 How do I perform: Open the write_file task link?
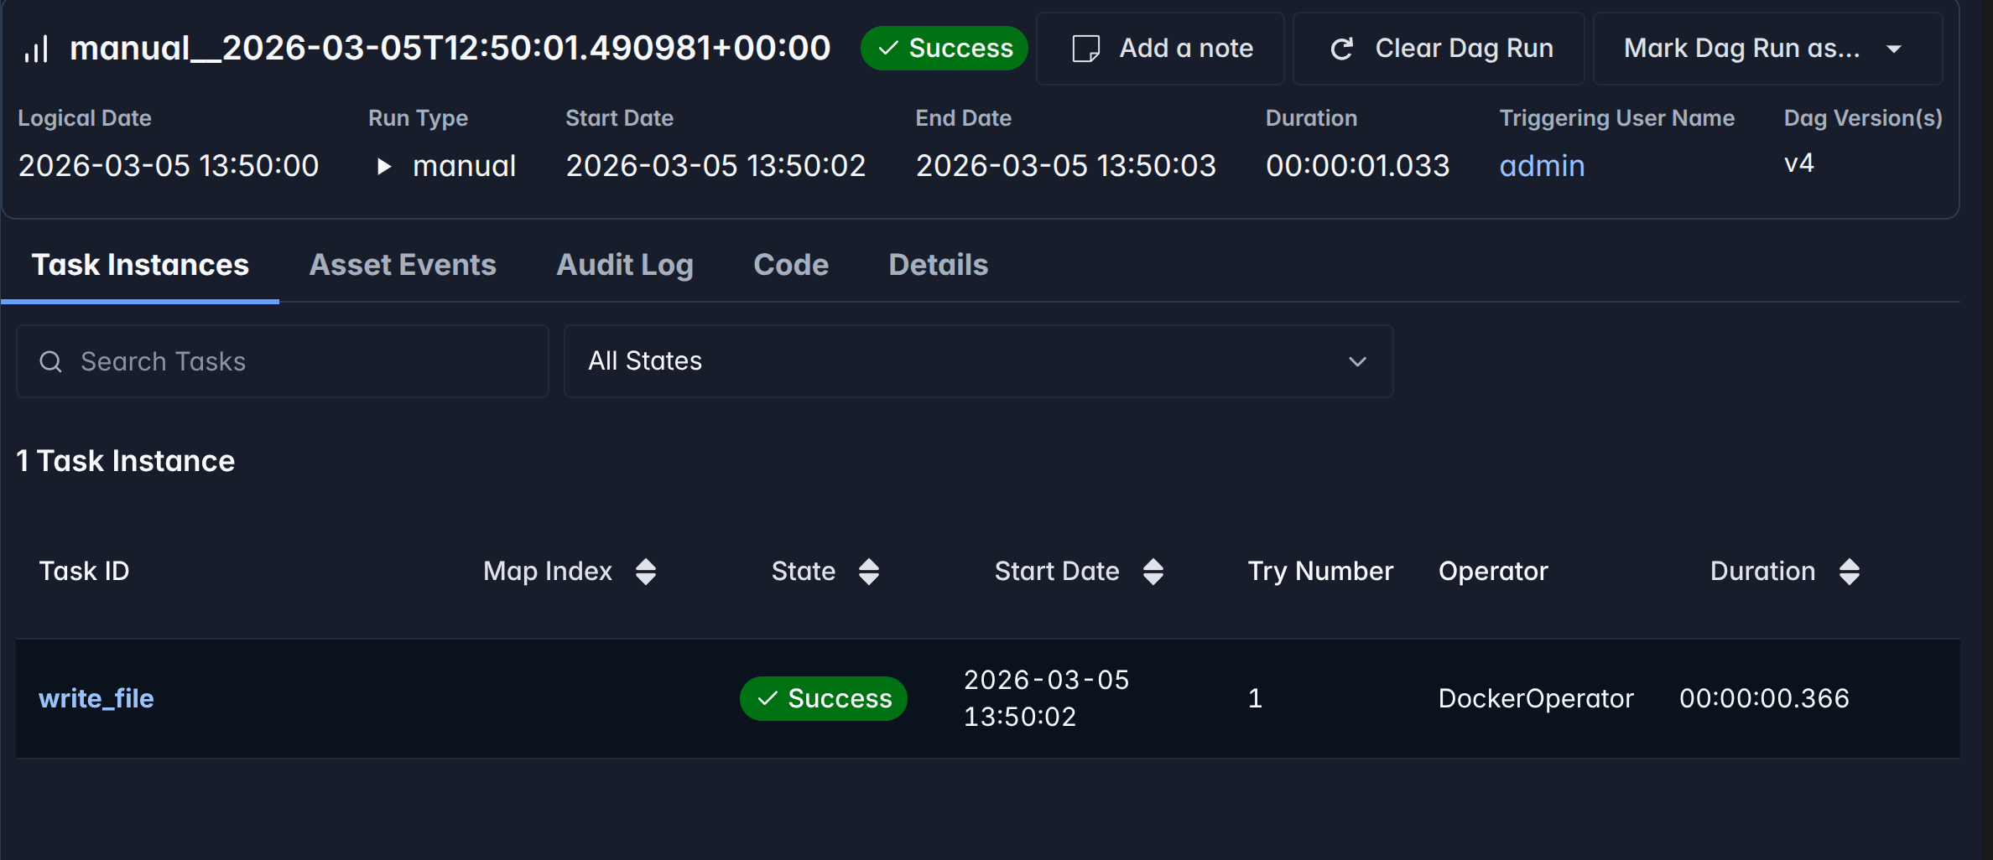pos(96,698)
